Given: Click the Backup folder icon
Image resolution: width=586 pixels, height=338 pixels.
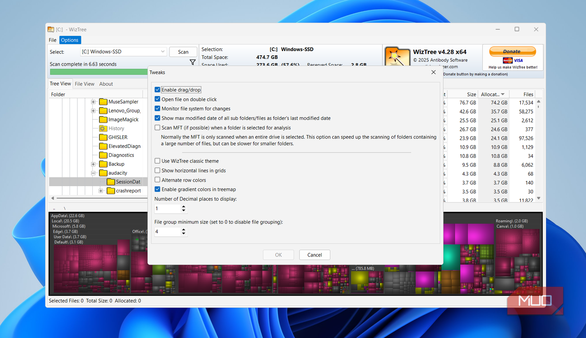Looking at the screenshot, I should [x=103, y=164].
